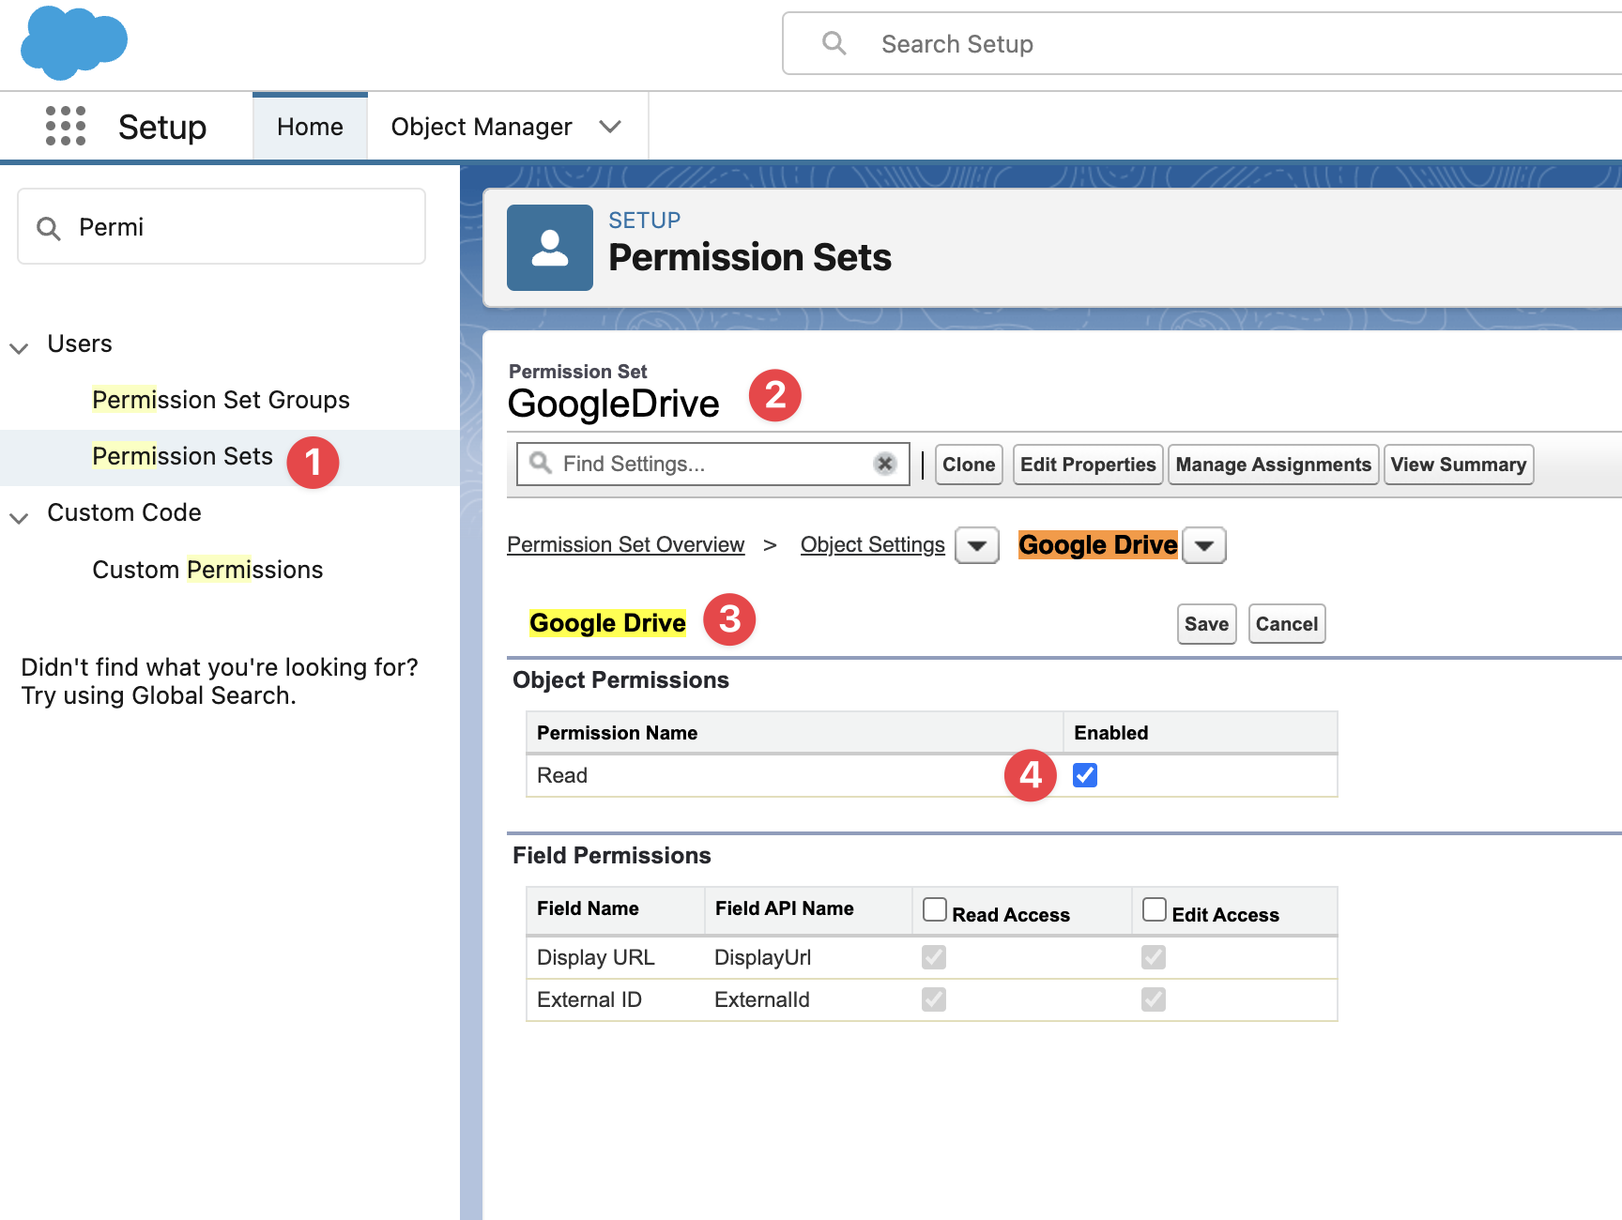Screen dimensions: 1622x1220
Task: Open Custom Permissions in the sidebar
Action: click(x=207, y=570)
